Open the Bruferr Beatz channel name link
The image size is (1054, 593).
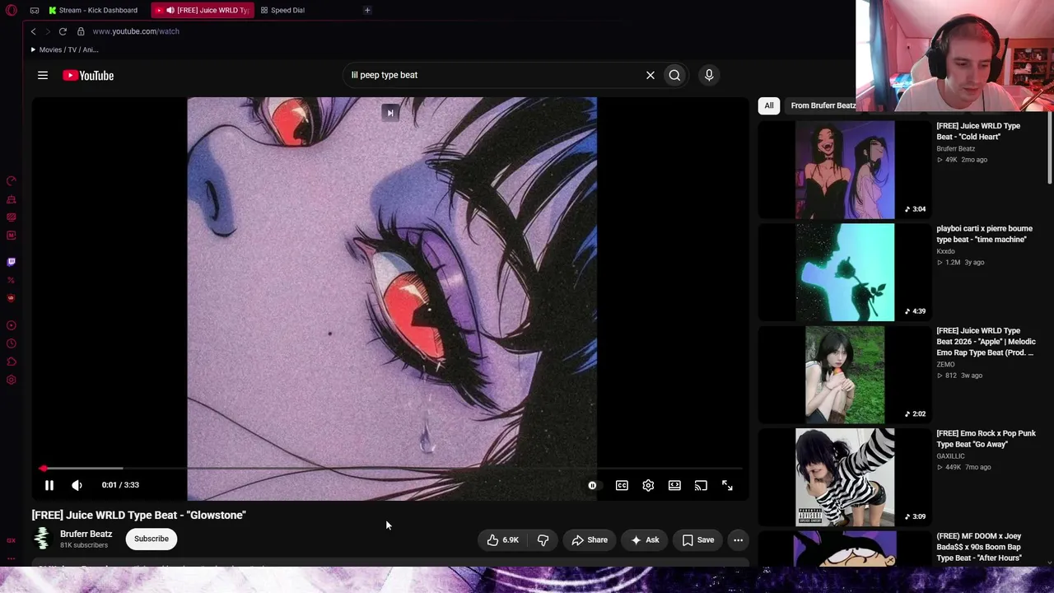86,534
